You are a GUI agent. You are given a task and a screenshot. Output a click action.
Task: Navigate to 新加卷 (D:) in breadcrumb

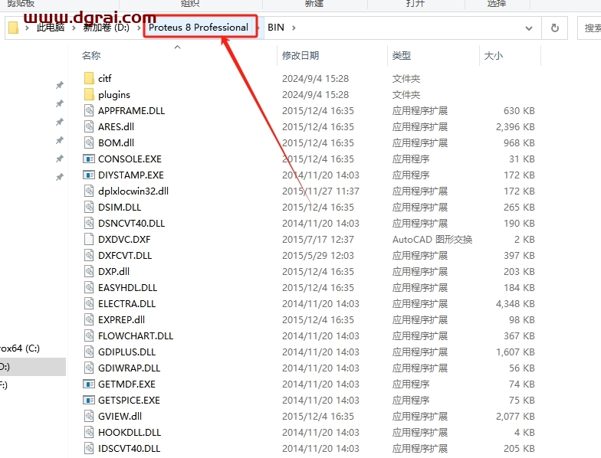pyautogui.click(x=107, y=28)
